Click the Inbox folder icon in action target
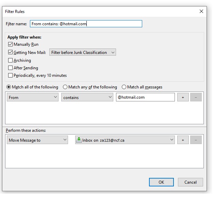214x197 pixels. click(79, 140)
